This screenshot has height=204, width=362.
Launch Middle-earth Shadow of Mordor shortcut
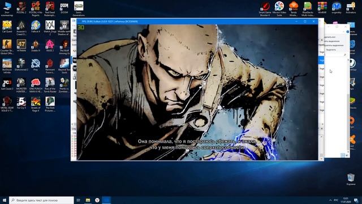pos(64,28)
